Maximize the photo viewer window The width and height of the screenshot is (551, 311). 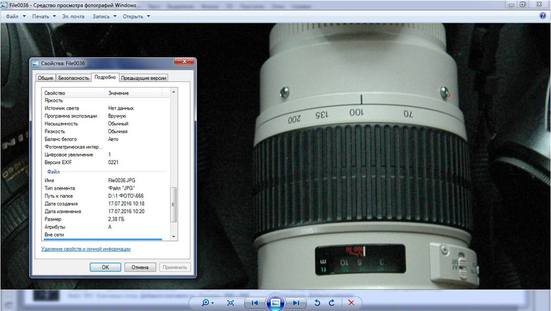tap(523, 5)
